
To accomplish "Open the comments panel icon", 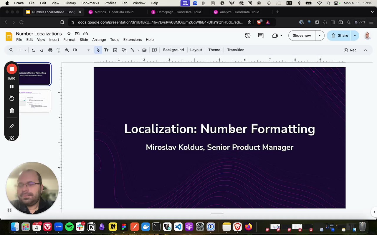I will tap(261, 36).
